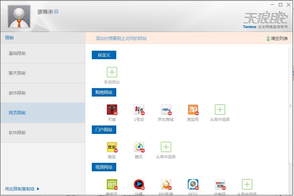Minimize the Tenlens window
Screen dimensions: 294x196
[x=273, y=5]
